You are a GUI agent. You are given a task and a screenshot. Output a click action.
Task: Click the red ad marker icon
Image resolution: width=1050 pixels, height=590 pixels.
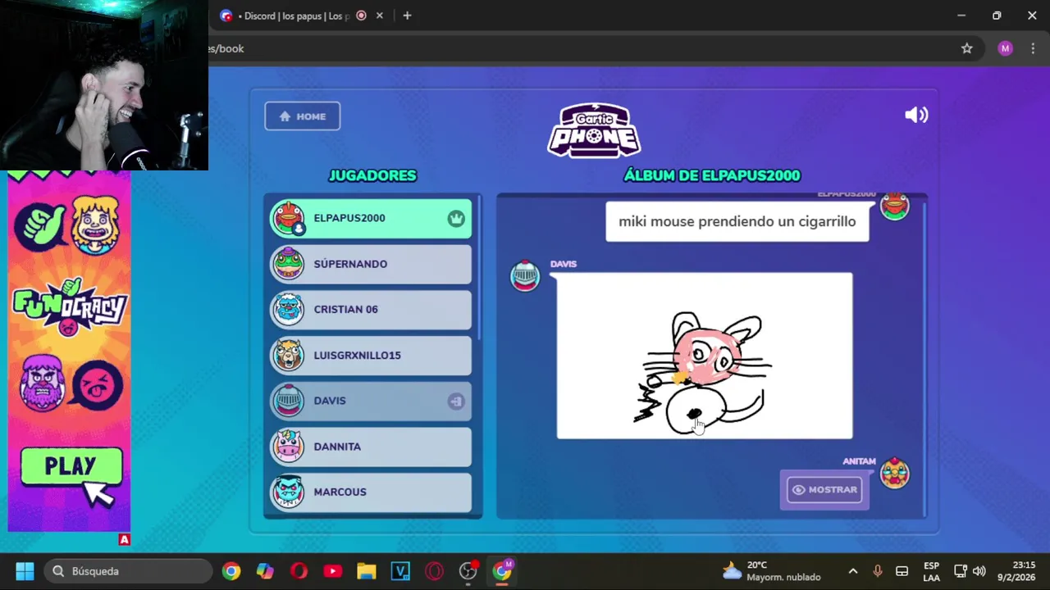point(124,539)
